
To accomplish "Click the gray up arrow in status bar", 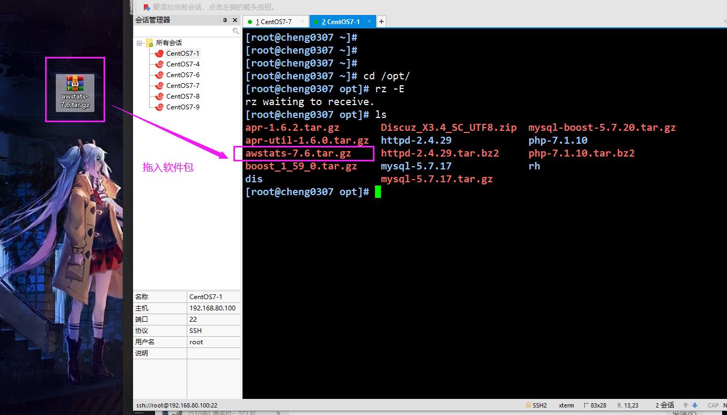I will pyautogui.click(x=686, y=405).
